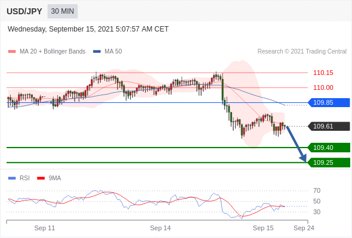Click the blue 109.85 pivot price tag
The height and width of the screenshot is (238, 352).
[329, 102]
